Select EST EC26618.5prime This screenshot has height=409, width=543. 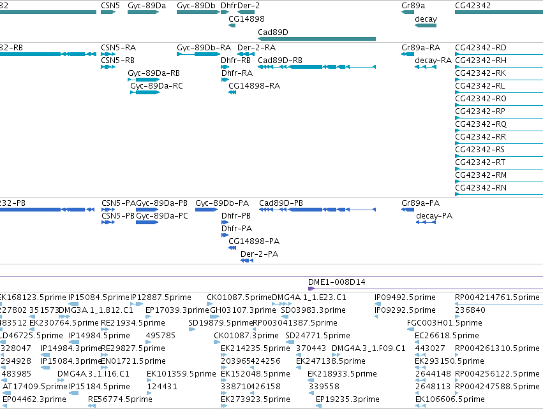(447, 336)
